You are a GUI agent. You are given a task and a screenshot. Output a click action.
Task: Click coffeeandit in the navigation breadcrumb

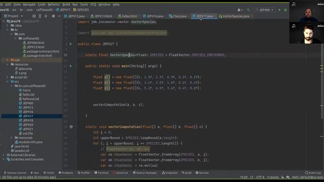pos(45,10)
